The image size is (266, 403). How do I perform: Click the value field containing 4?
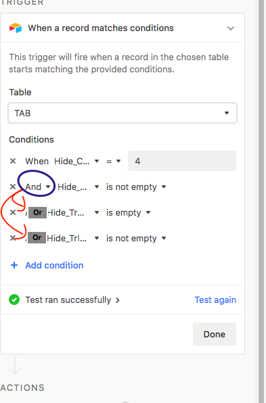click(x=182, y=161)
